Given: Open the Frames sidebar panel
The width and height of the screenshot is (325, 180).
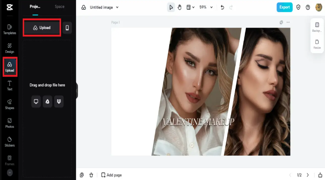Looking at the screenshot, I should tap(9, 161).
